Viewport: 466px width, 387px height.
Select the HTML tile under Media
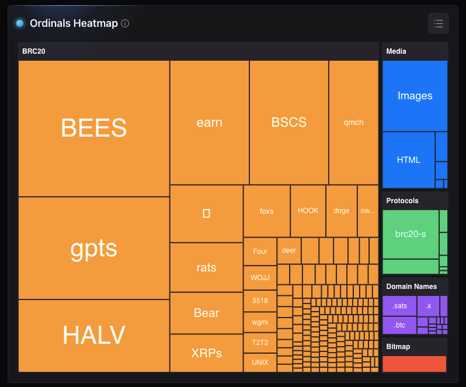pyautogui.click(x=409, y=160)
